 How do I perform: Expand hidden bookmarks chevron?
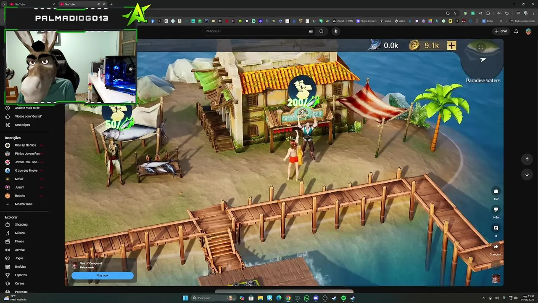pyautogui.click(x=501, y=21)
